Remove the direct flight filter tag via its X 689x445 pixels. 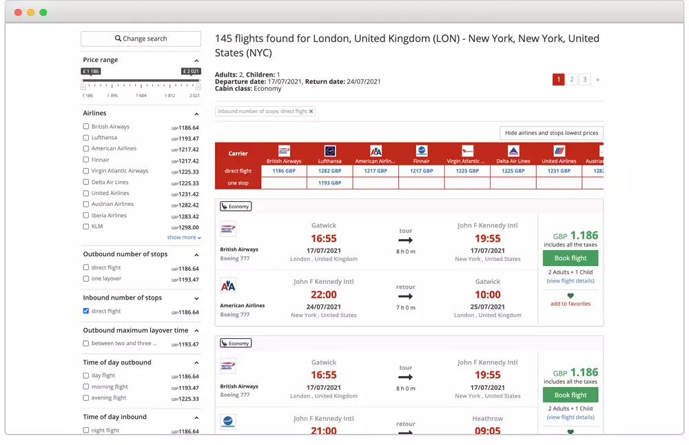pos(311,111)
